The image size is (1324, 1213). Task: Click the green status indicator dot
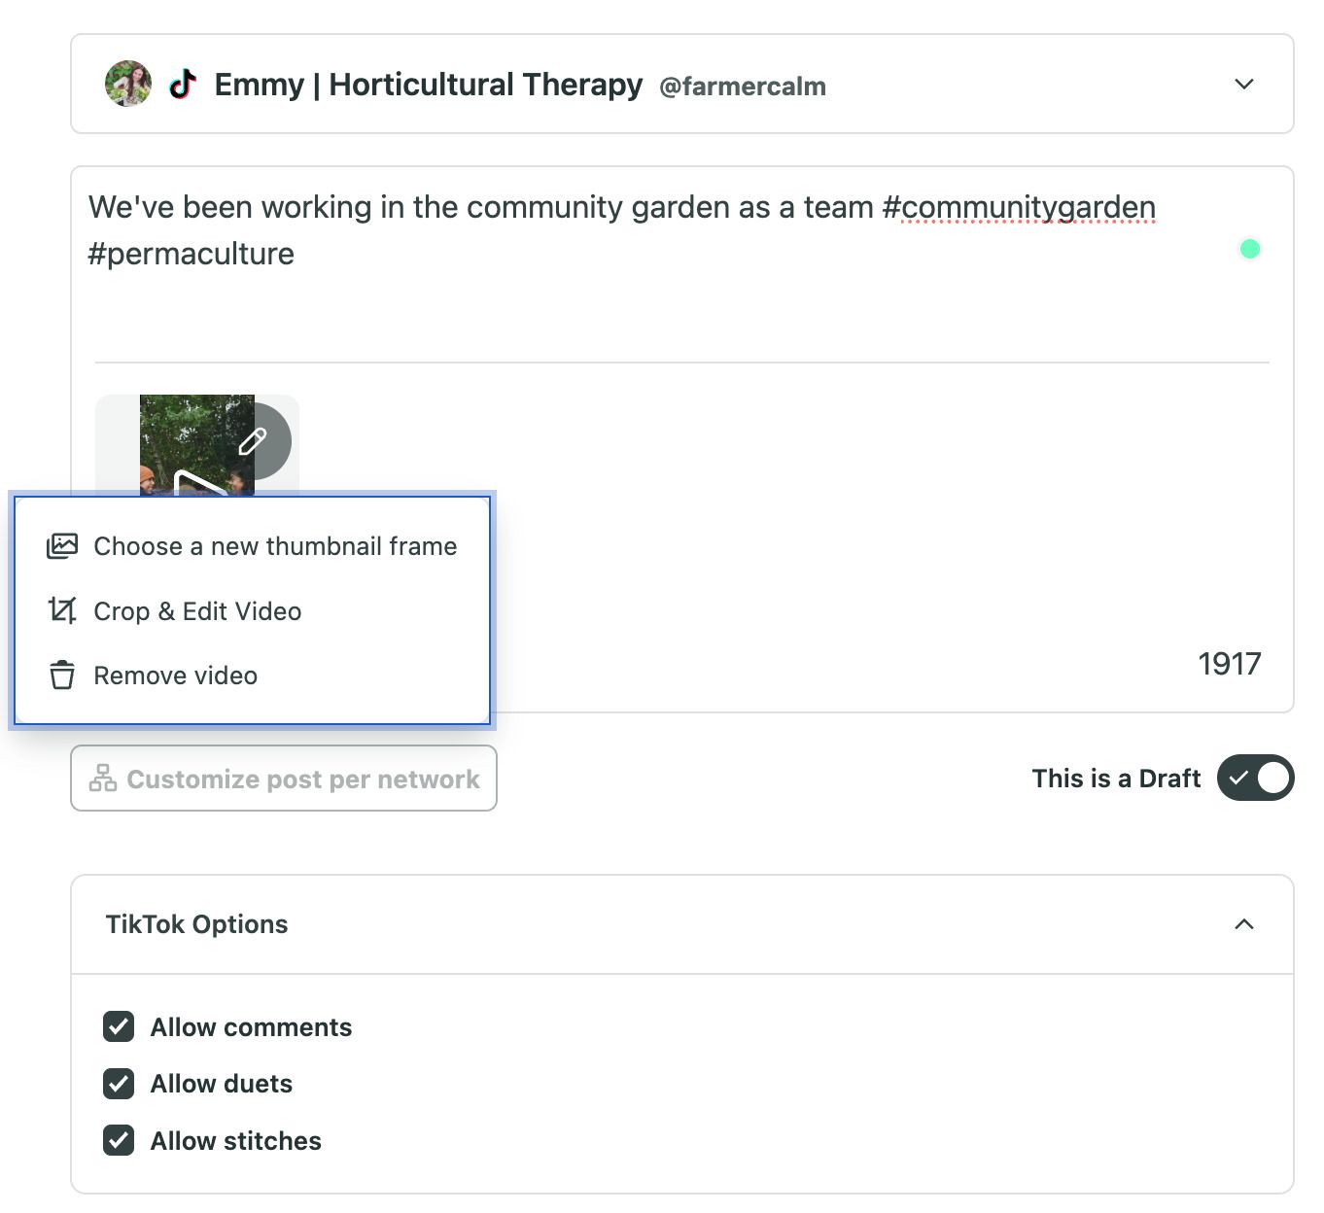[1250, 250]
